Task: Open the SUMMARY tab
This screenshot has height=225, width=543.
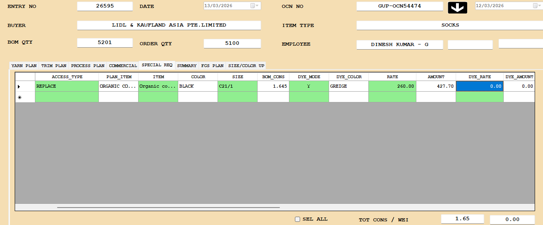Action: (187, 65)
